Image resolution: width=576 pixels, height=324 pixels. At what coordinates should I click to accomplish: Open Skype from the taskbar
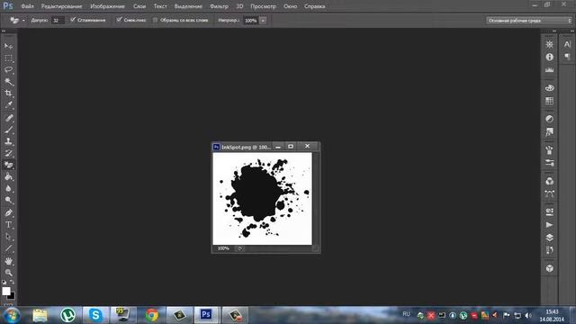point(95,315)
